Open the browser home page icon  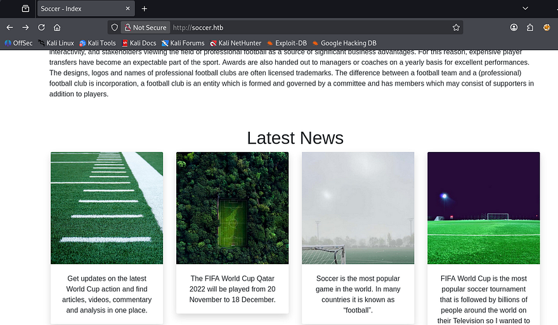pos(57,28)
